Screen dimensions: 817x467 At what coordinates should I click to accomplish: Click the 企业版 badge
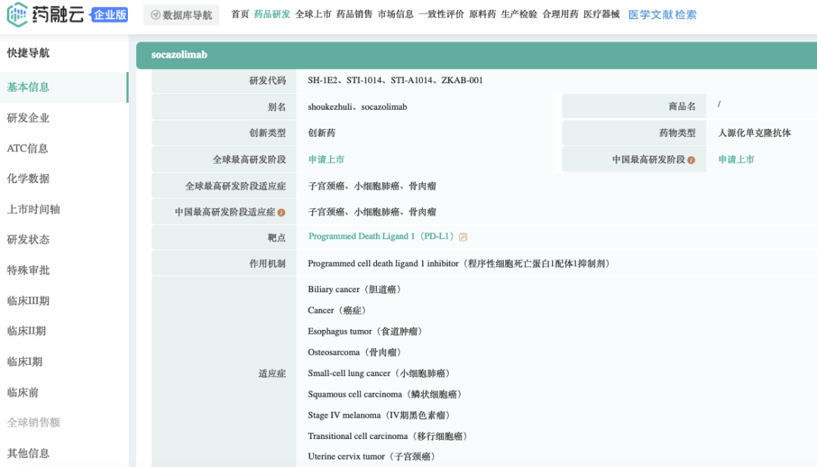tap(110, 14)
